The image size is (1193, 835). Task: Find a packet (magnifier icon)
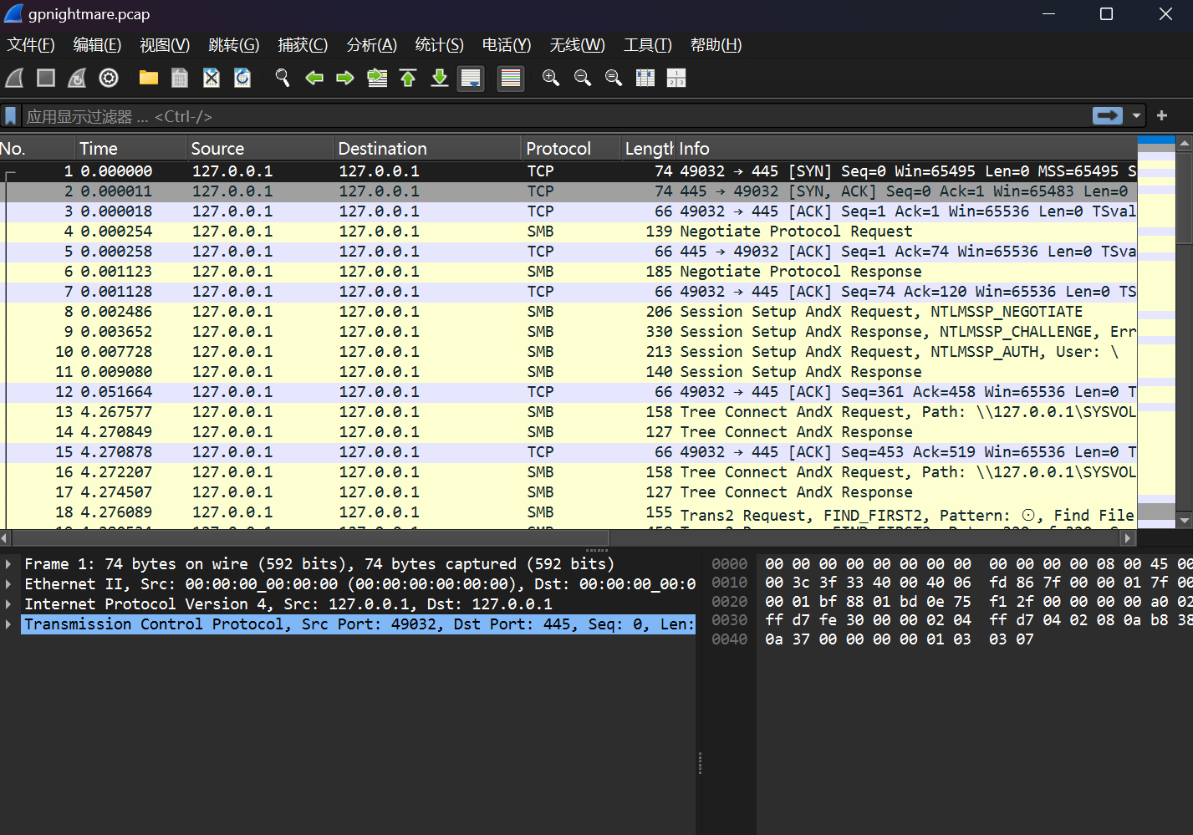tap(283, 78)
